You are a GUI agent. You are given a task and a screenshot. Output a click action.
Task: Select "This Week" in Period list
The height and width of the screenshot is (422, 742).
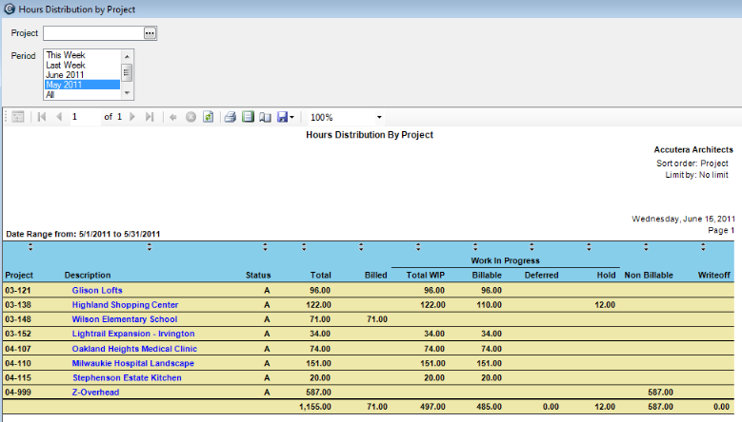[x=66, y=55]
